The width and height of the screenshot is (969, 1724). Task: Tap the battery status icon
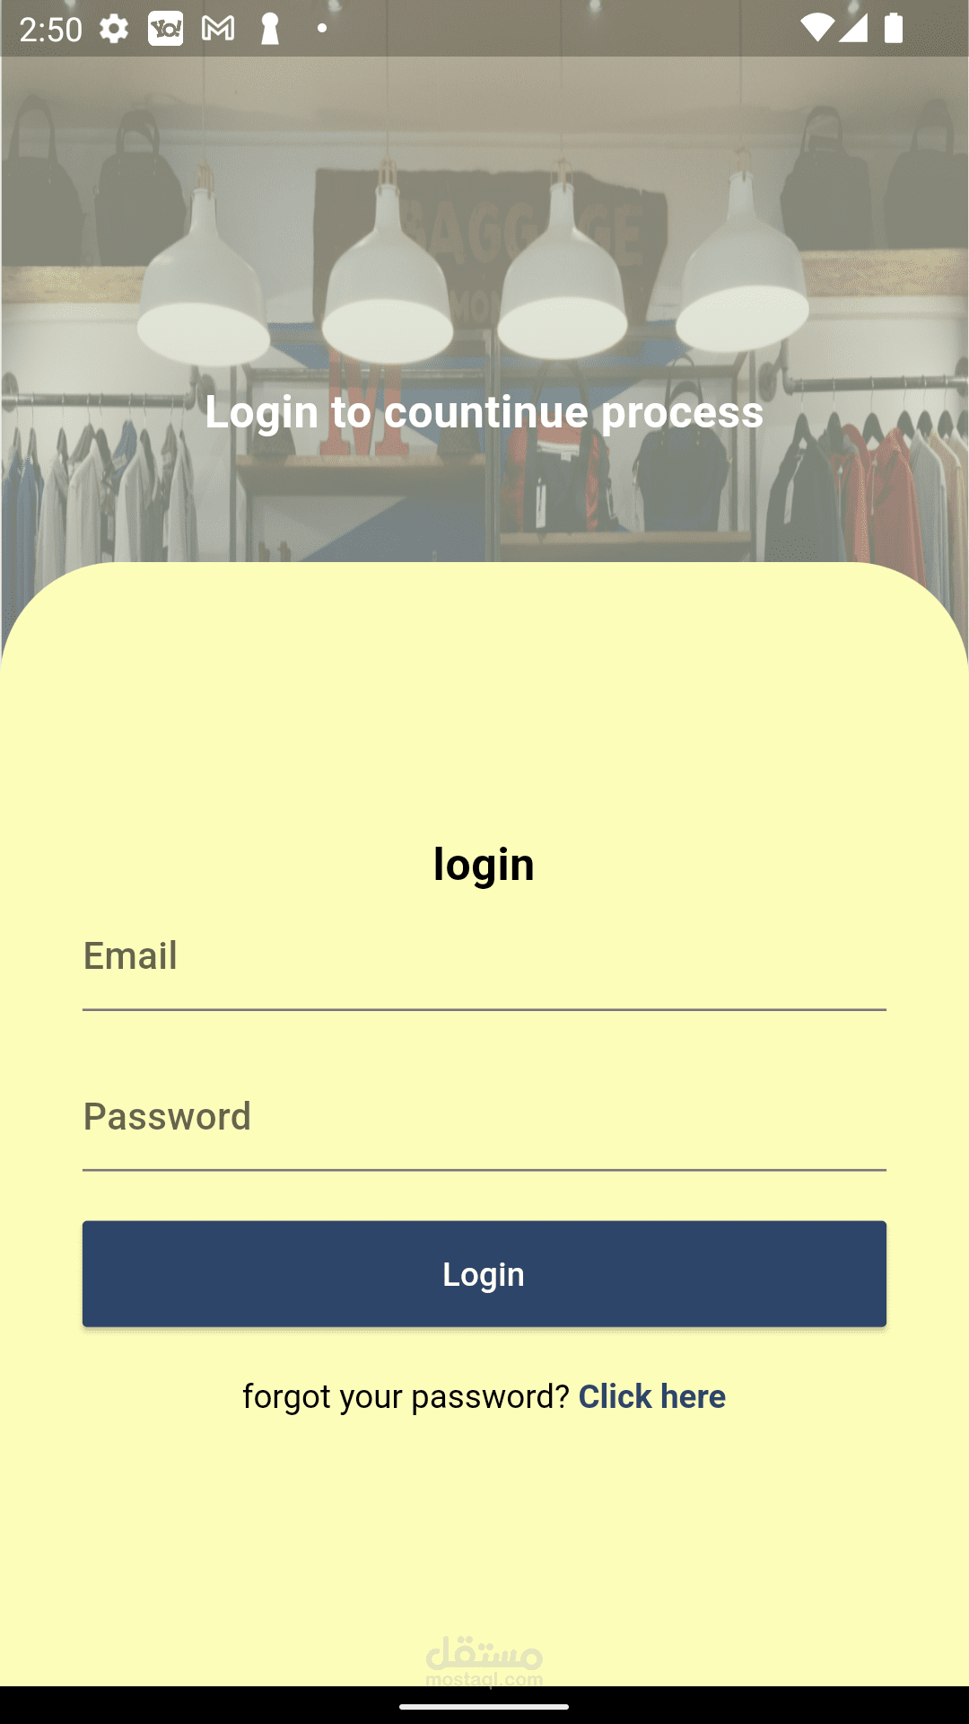click(894, 28)
